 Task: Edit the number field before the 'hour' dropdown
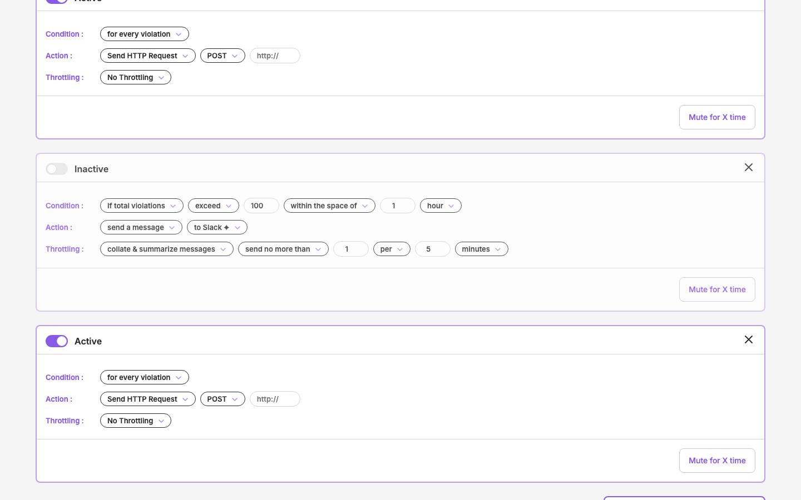[398, 206]
